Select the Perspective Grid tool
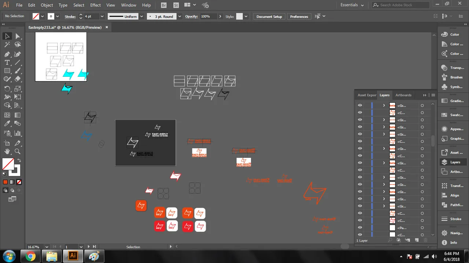 coord(18,106)
